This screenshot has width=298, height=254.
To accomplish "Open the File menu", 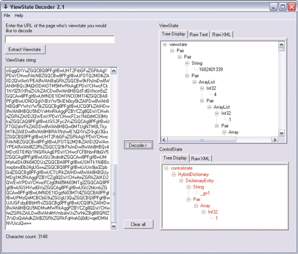I will pyautogui.click(x=7, y=15).
